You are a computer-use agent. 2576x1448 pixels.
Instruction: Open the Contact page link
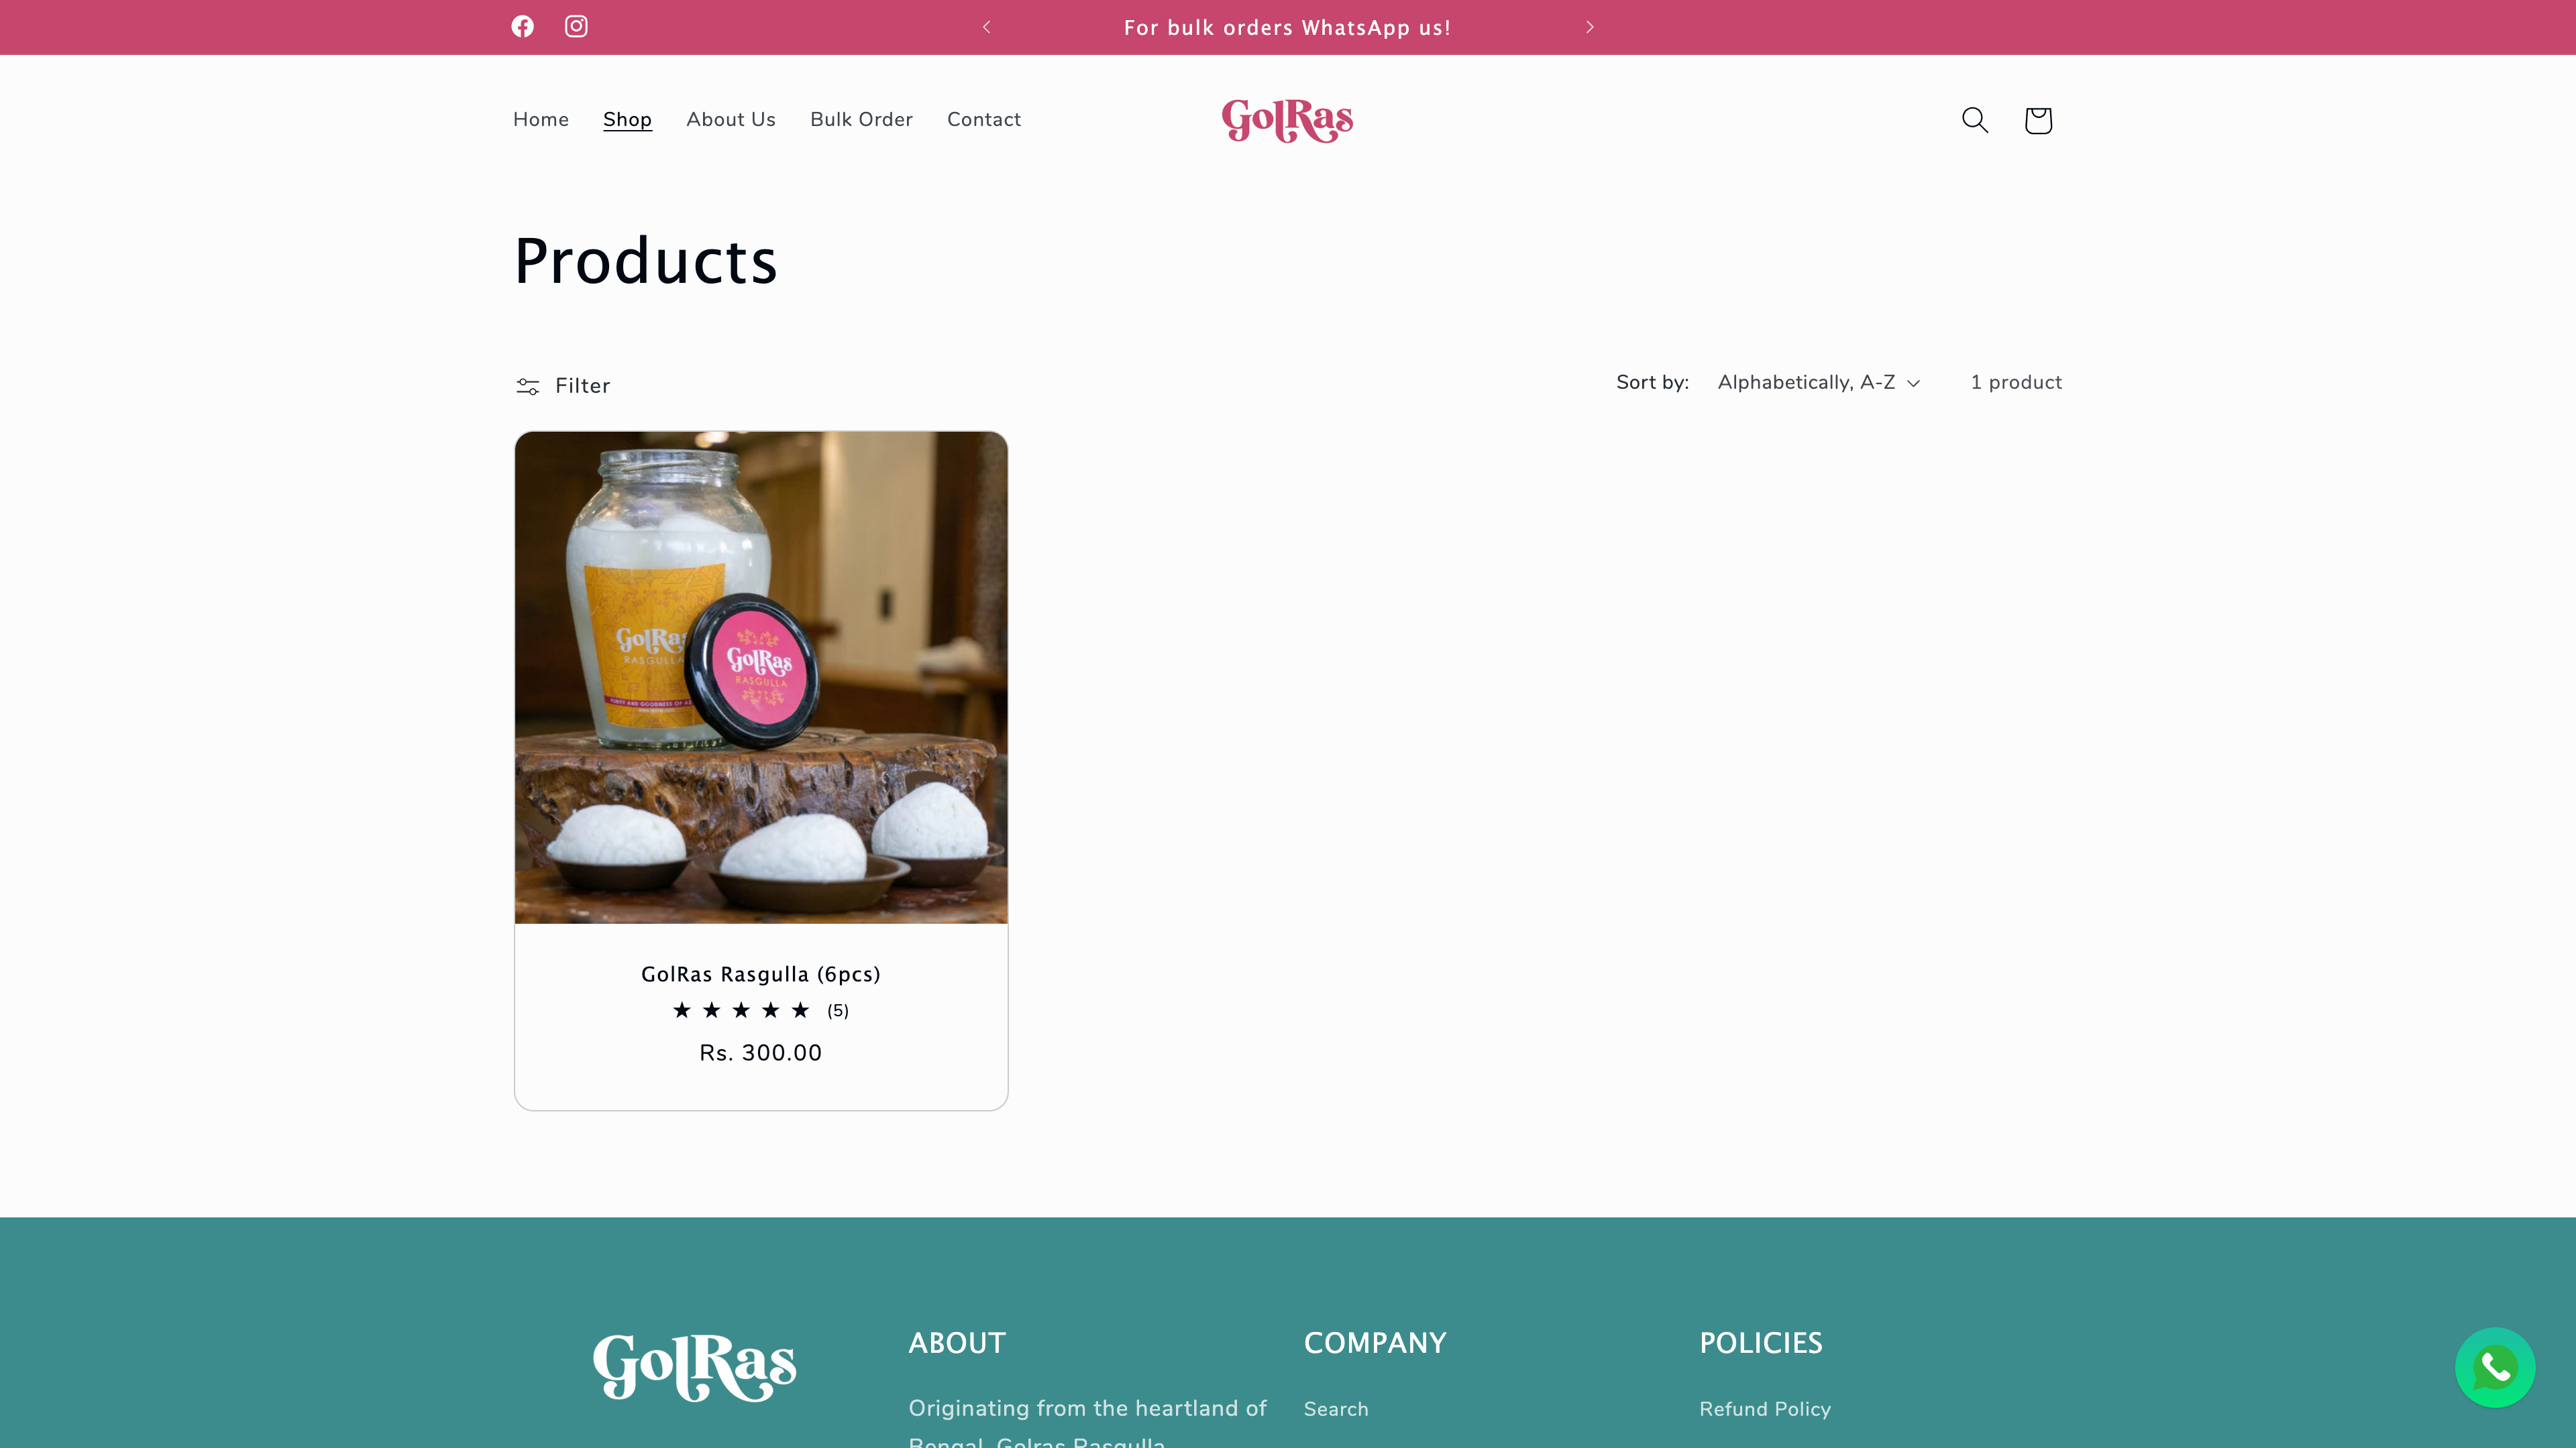pyautogui.click(x=984, y=120)
